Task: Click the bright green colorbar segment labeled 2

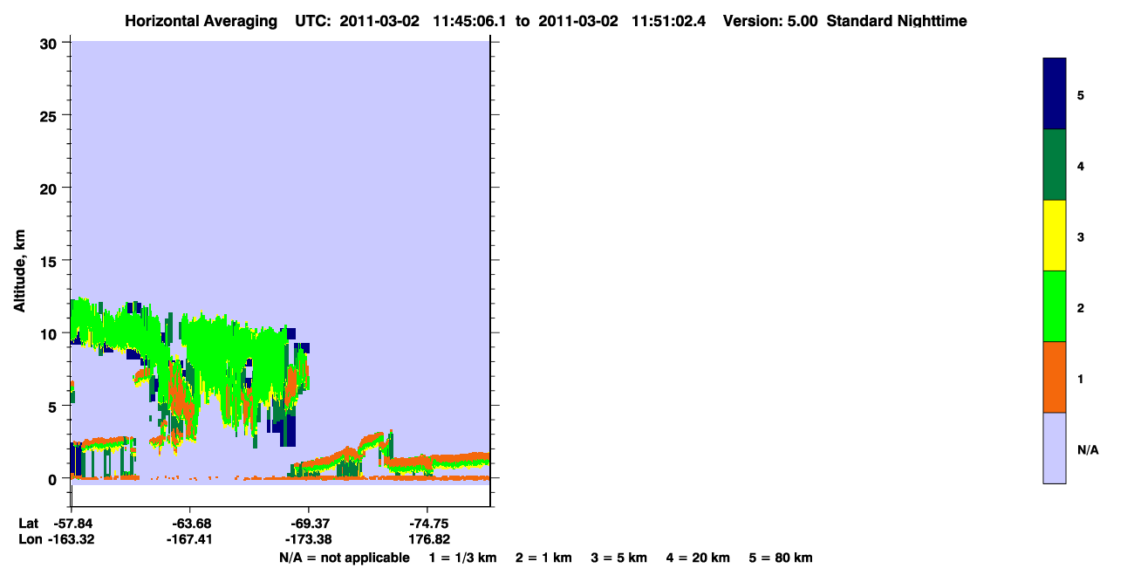Action: tap(1055, 306)
